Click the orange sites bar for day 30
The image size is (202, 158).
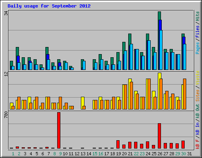[185, 94]
